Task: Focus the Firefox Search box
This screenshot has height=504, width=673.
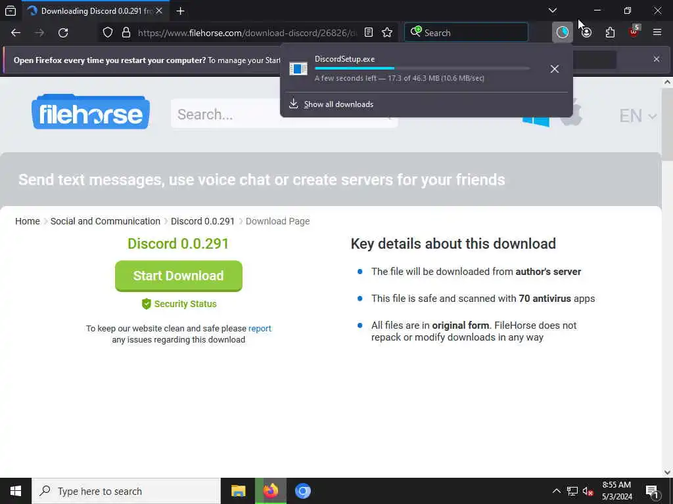Action: click(x=466, y=33)
